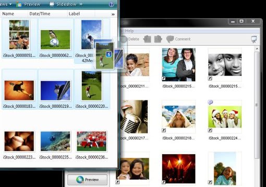Select the concert lights photo in back window
The width and height of the screenshot is (266, 187).
(x=178, y=169)
